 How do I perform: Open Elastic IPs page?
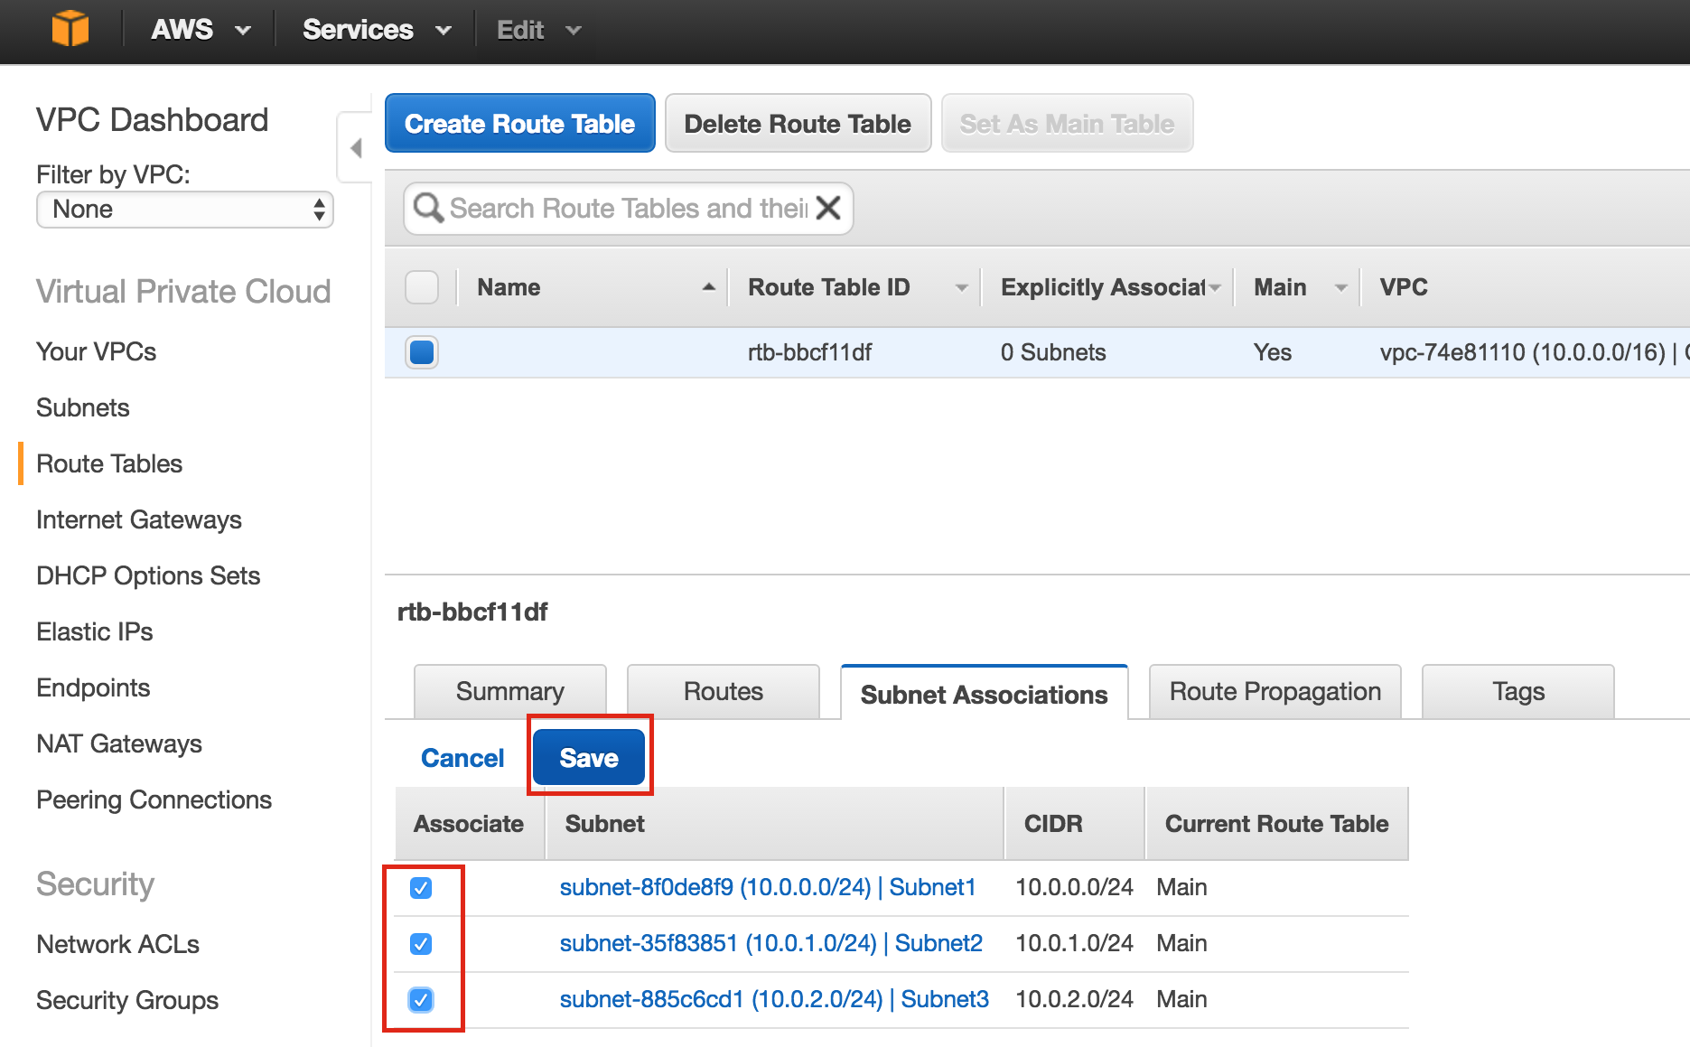95,631
